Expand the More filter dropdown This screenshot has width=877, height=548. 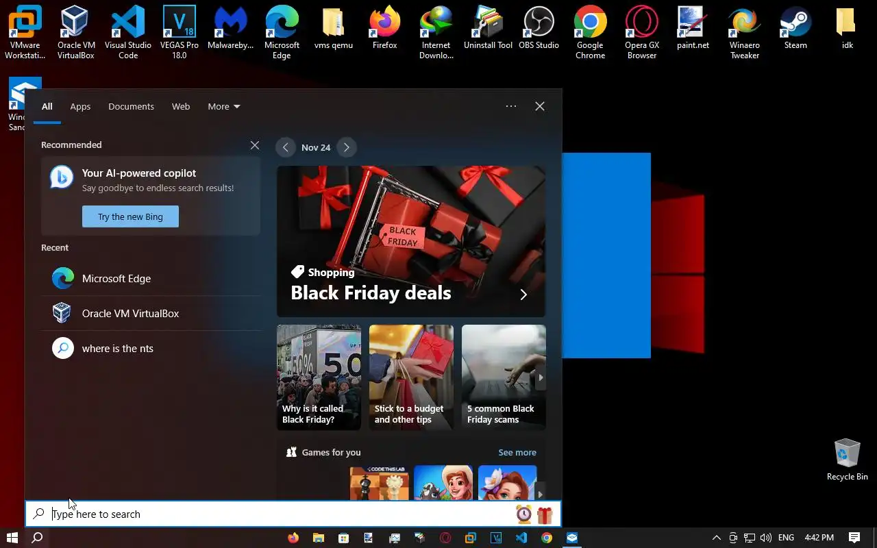224,106
